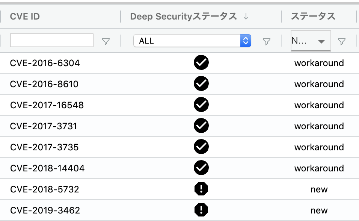Click the CVE ID filter funnel icon
This screenshot has height=221, width=359.
(106, 41)
